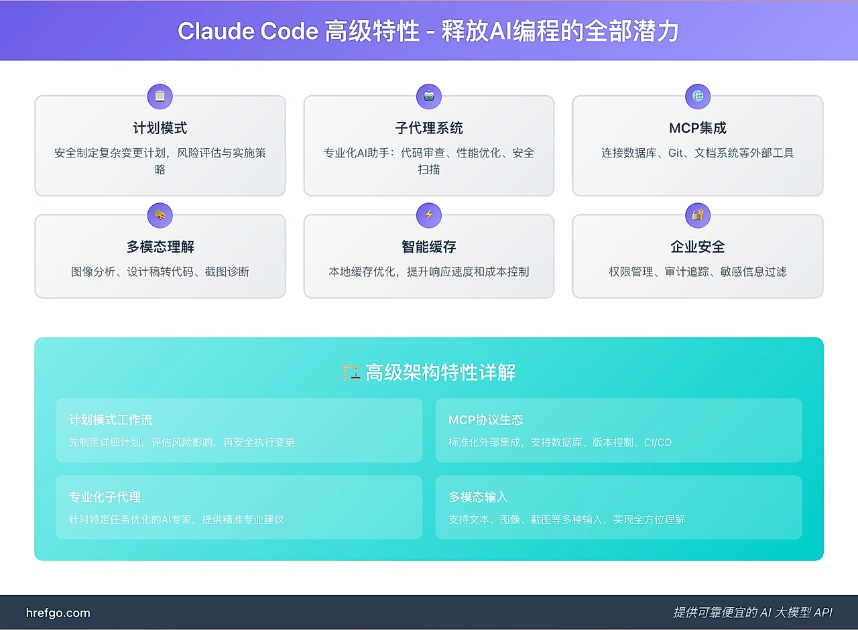Click the globe icon above MCP集成
The image size is (858, 630).
coord(698,97)
